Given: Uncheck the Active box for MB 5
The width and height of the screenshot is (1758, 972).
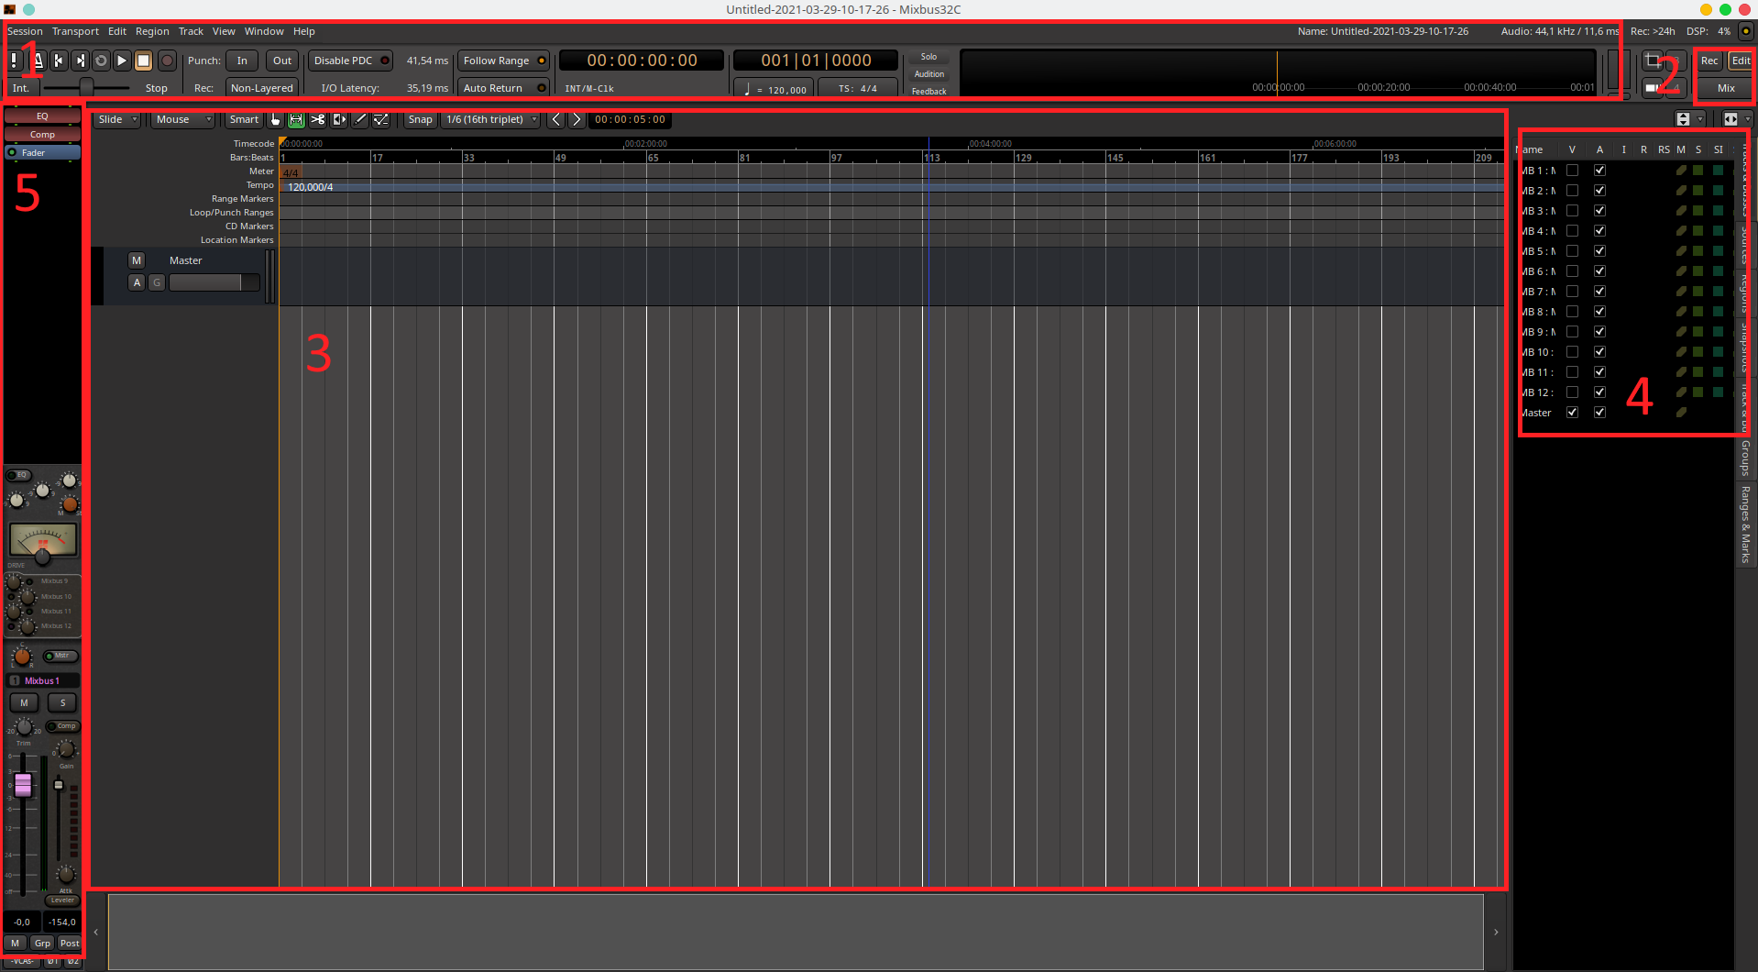Looking at the screenshot, I should point(1599,251).
